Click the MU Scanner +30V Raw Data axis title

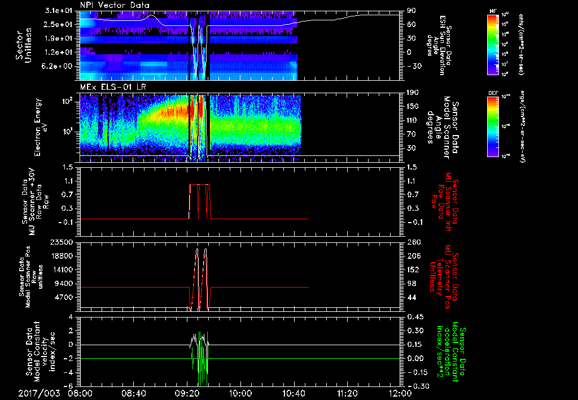(36, 202)
